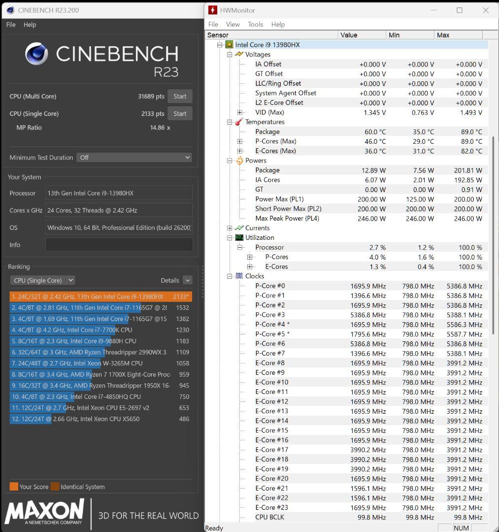Collapse the Powers tree node
The image size is (499, 532).
click(x=230, y=161)
